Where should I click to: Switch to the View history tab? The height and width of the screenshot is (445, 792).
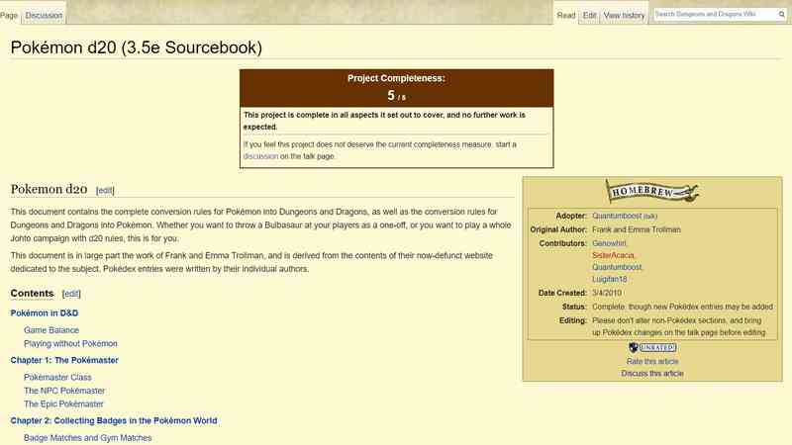point(624,15)
